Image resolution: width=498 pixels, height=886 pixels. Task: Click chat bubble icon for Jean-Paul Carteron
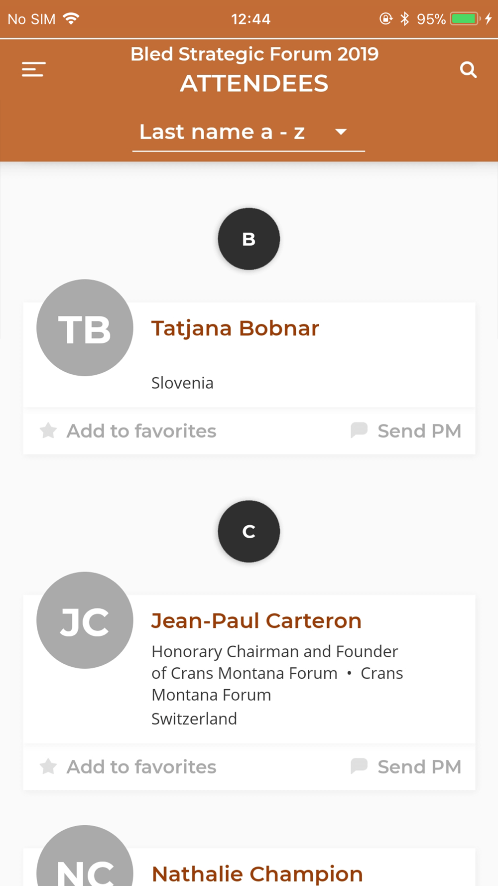359,766
